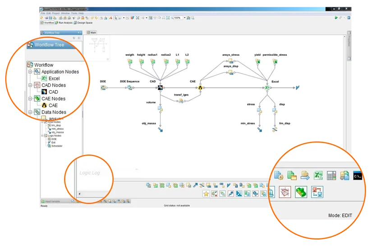Collapse the Logic Nodes tree branch
The height and width of the screenshot is (247, 372).
click(42, 136)
